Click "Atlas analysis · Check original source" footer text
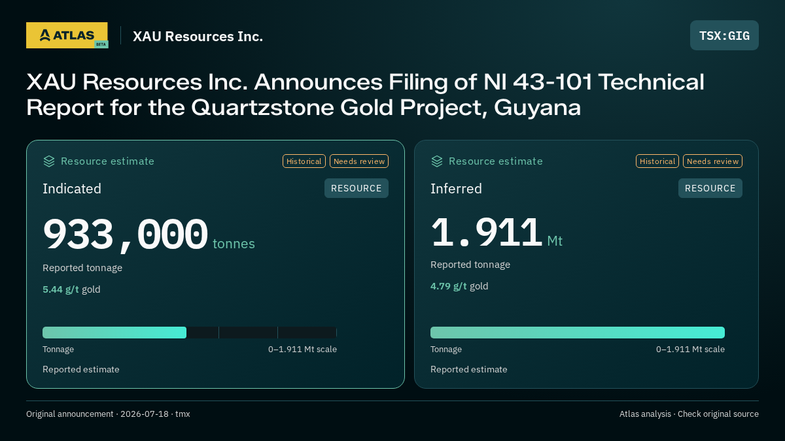This screenshot has height=441, width=785. (689, 414)
